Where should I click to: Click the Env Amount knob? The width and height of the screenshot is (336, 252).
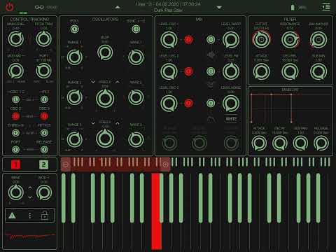point(318,40)
